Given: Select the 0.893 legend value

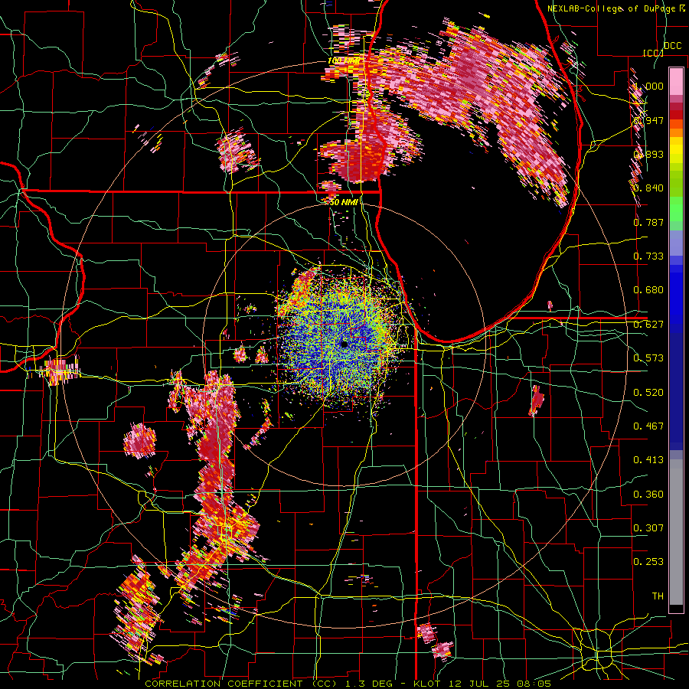Looking at the screenshot, I should (x=648, y=154).
